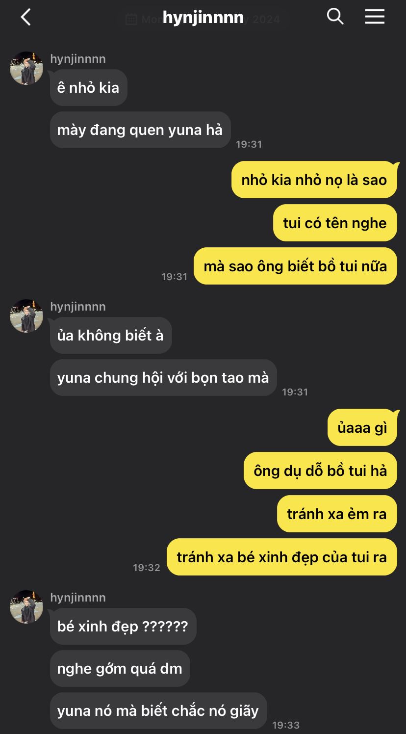Viewport: 406px width, 734px height.
Task: Tap bubble 'mà sao ông biết bồ tui nữa'
Action: pyautogui.click(x=295, y=266)
